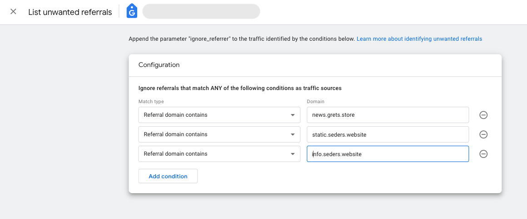Viewport: 527px width, 219px height.
Task: Remove the static.seders.website condition
Action: coord(483,135)
